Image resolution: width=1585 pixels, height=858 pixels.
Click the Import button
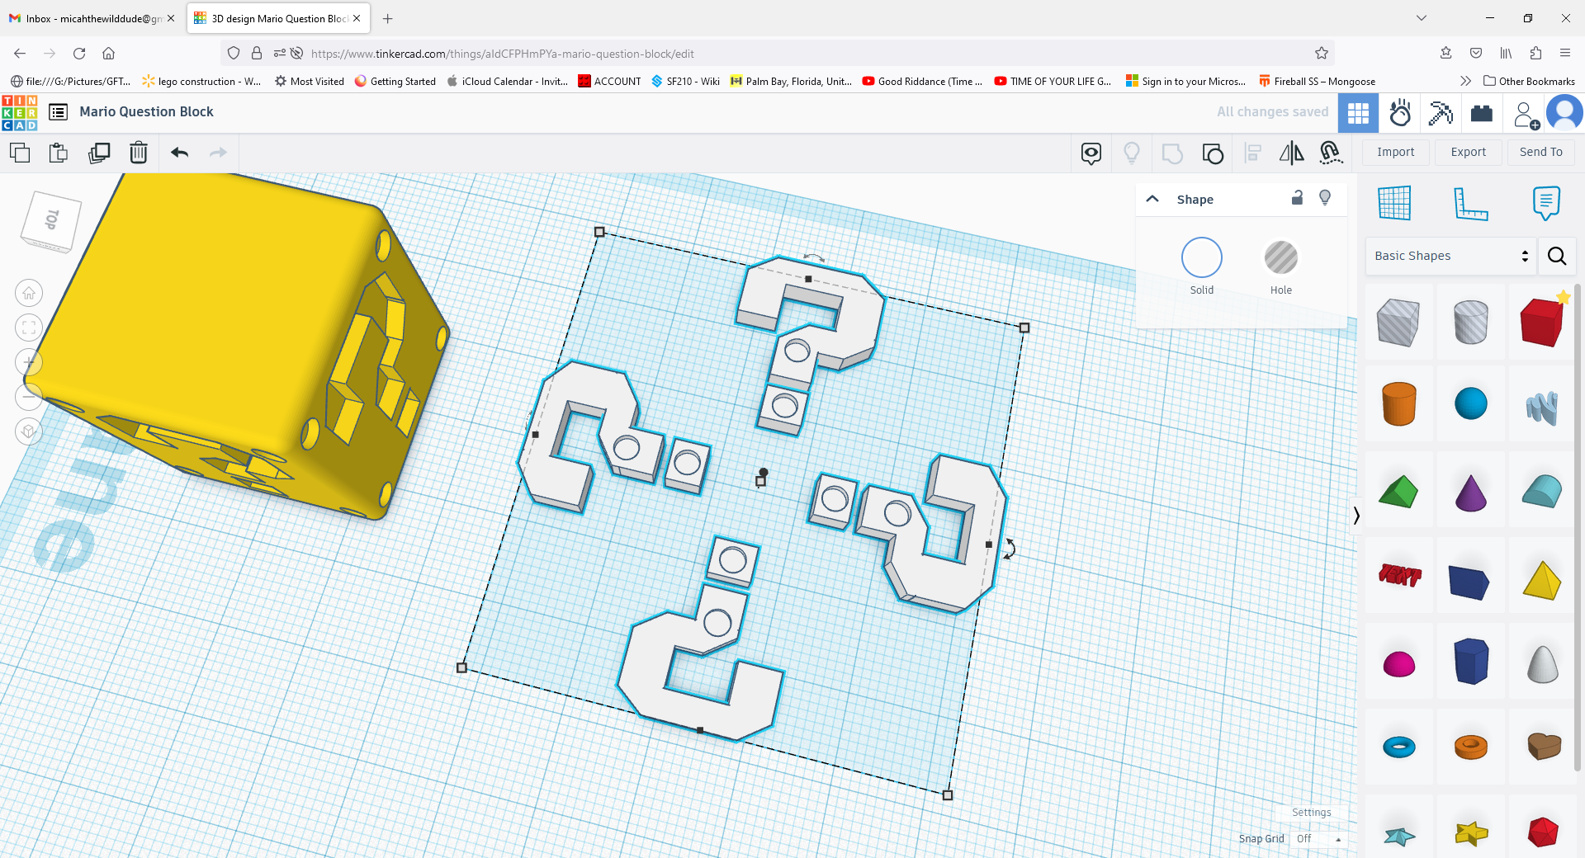pyautogui.click(x=1395, y=152)
